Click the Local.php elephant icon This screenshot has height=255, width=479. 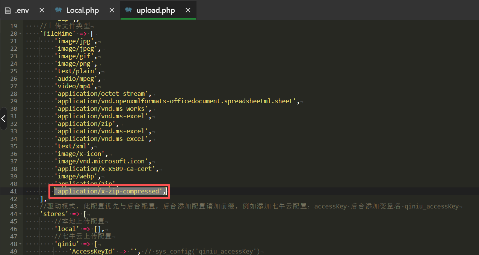(58, 10)
